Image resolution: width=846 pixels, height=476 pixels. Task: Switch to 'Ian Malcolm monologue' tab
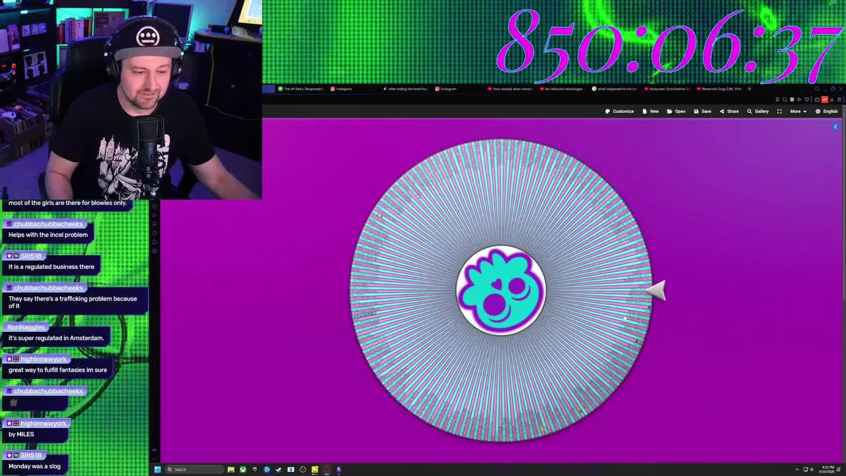562,89
